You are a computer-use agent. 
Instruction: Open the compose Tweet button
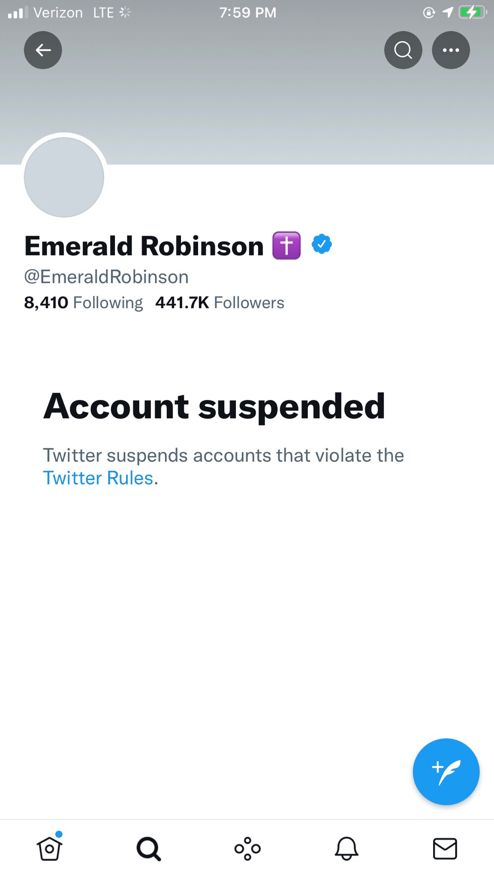(446, 771)
